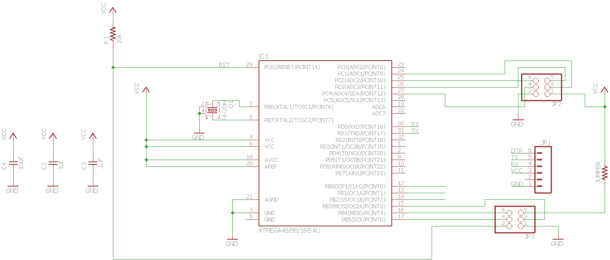The height and width of the screenshot is (260, 610).
Task: Click the PB4(MISO/PCINT4) pin name
Action: pos(362,213)
